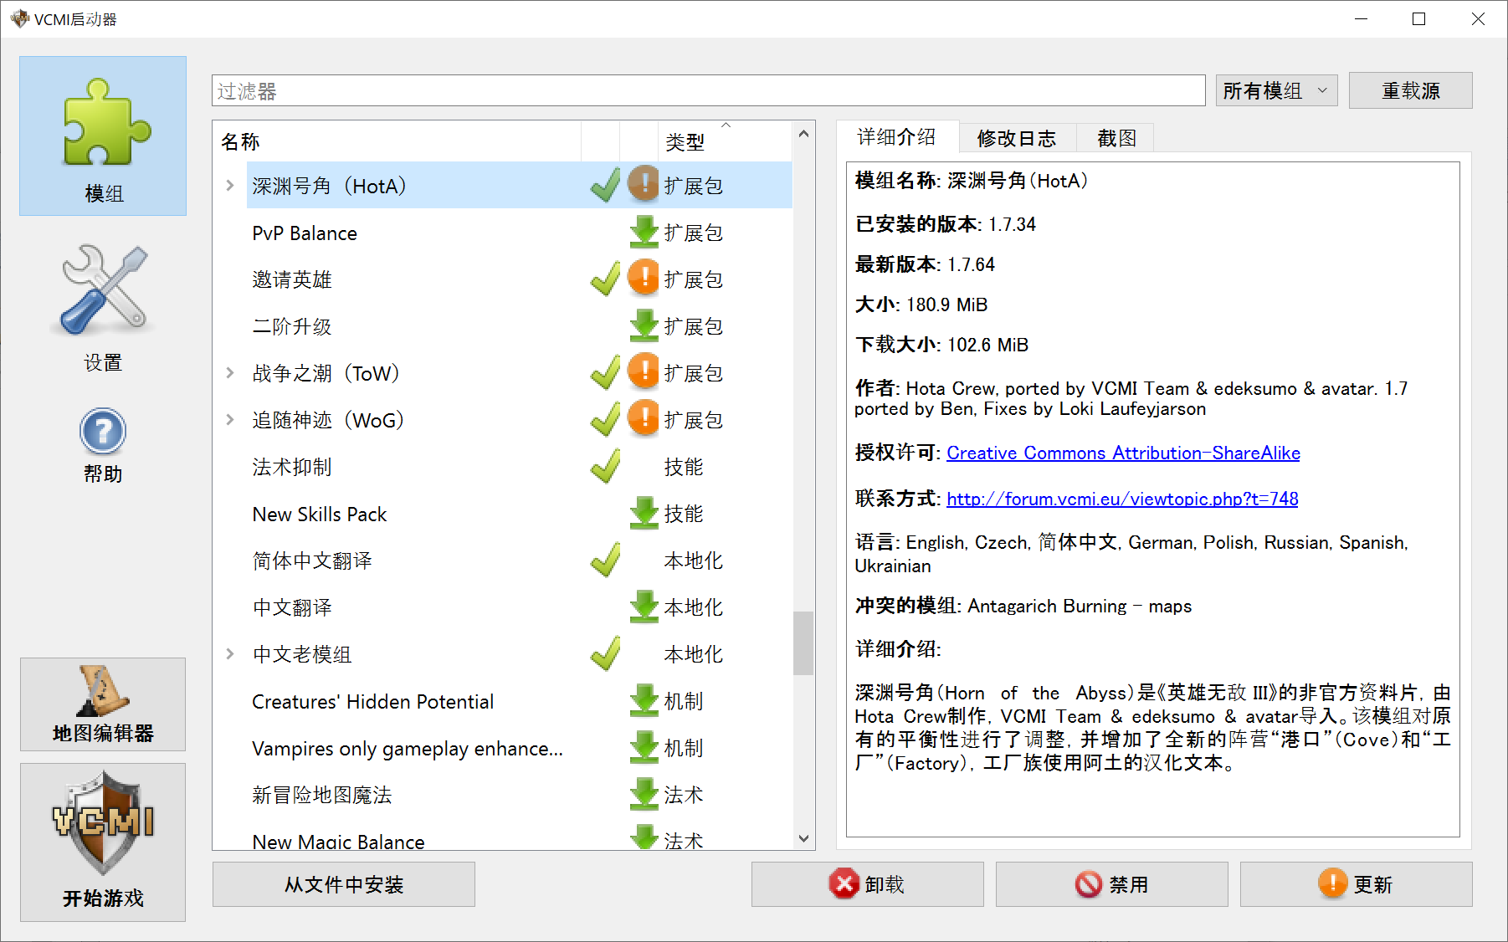
Task: Click the download arrow icon for New Skills Pack
Action: coord(644,513)
